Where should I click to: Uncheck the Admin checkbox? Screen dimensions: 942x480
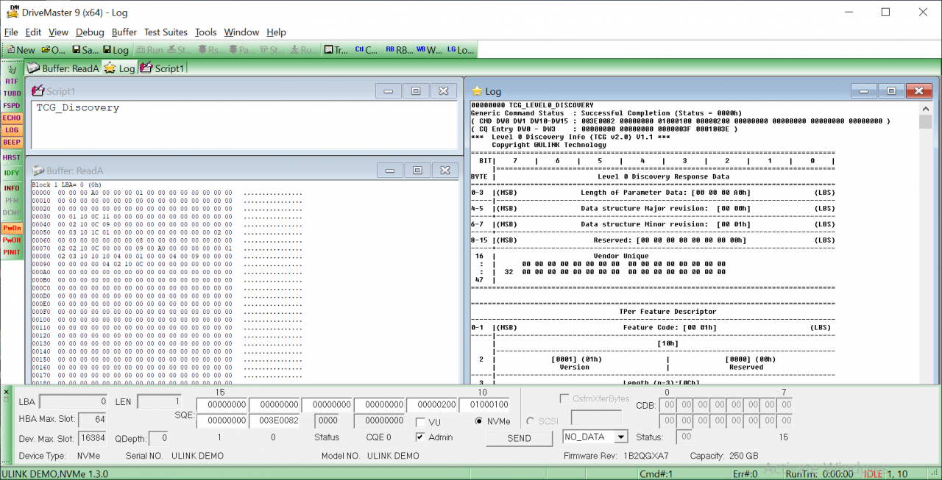(419, 437)
